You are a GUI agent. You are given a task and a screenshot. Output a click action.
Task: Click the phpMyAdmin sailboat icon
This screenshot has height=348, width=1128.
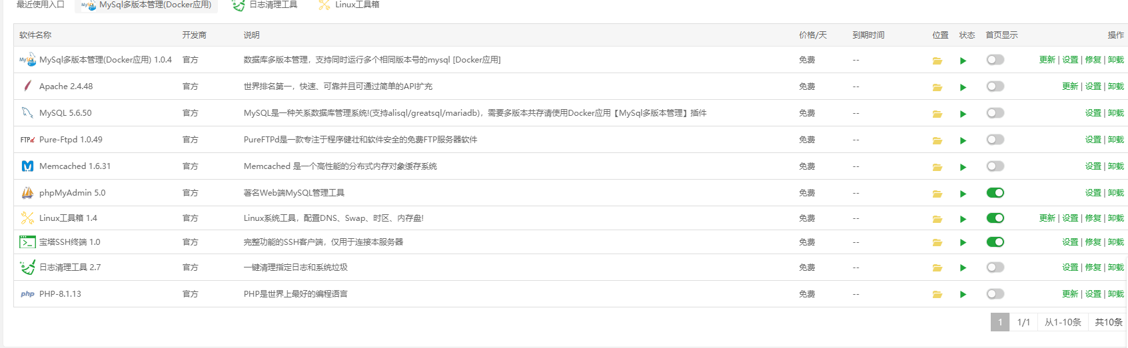27,192
